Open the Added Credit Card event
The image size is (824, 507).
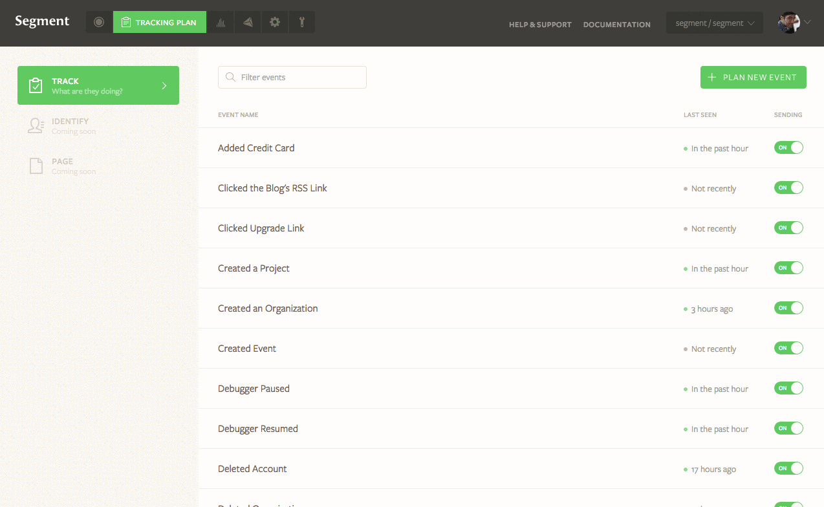(x=256, y=148)
